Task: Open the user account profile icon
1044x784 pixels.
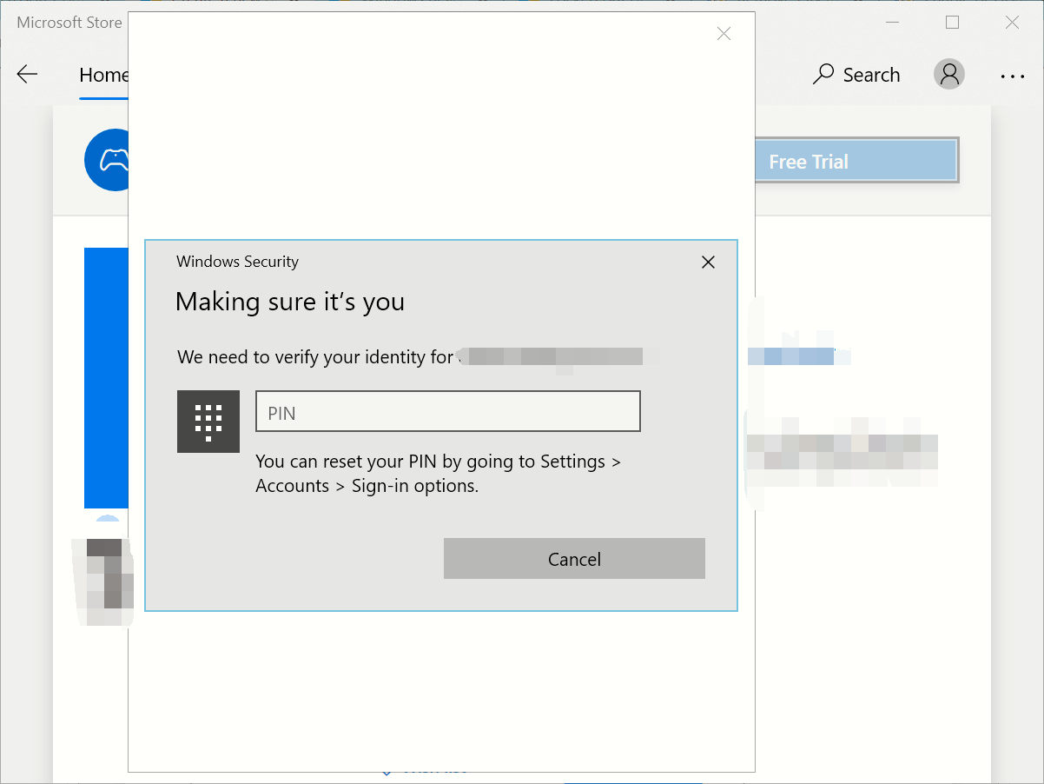Action: [949, 74]
